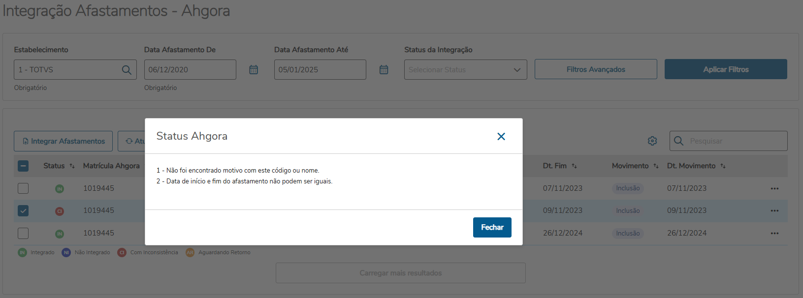Click the search icon in Estabelecimento field
This screenshot has height=298, width=803.
coord(127,70)
